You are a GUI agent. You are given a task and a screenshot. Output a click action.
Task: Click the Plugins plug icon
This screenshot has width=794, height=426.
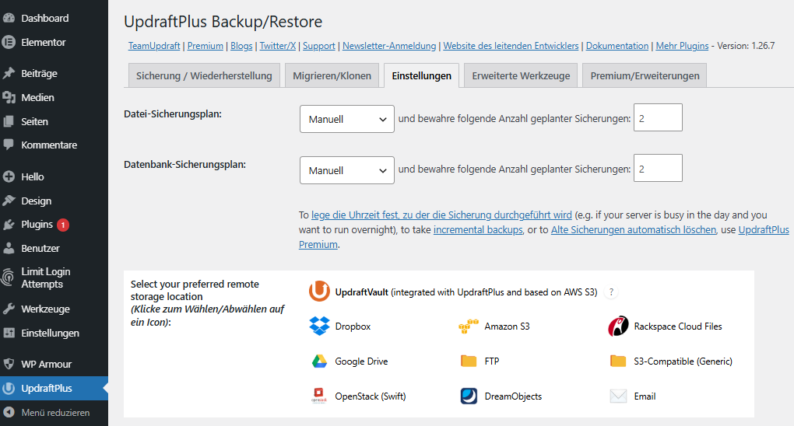[x=9, y=224]
